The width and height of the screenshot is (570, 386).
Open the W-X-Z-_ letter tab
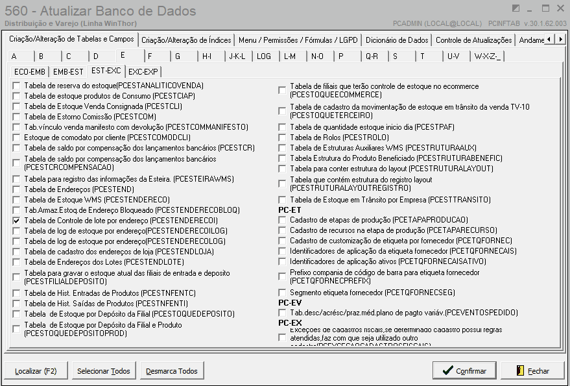(488, 56)
